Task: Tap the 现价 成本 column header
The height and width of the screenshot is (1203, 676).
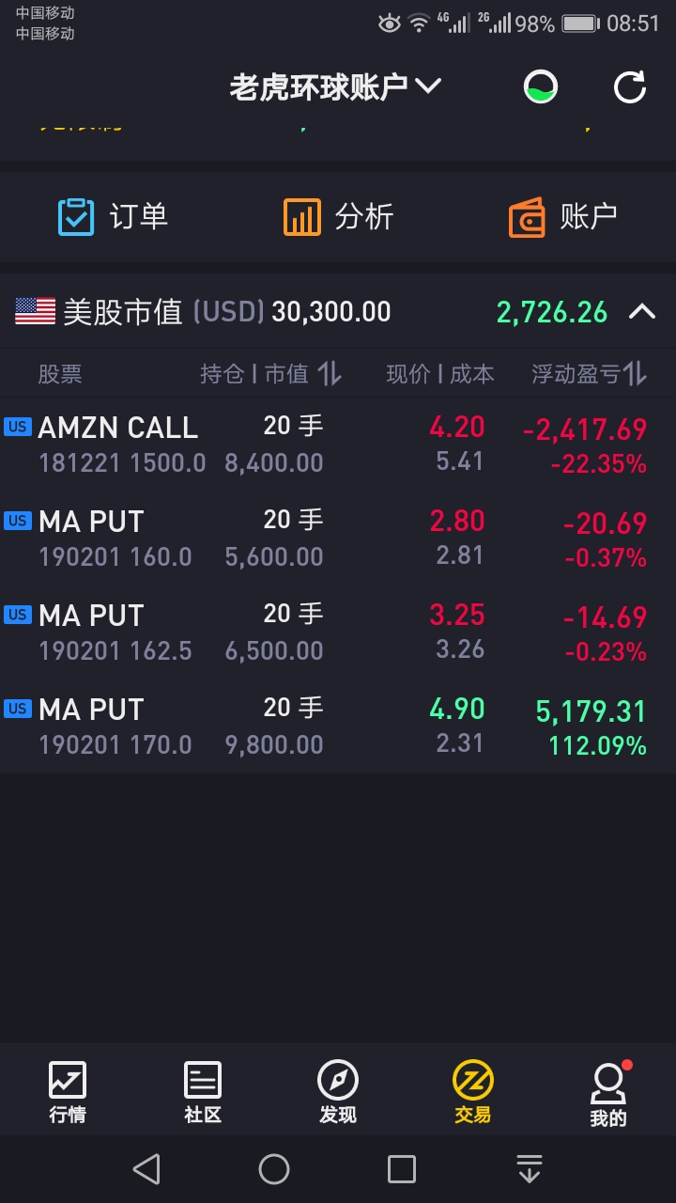Action: click(440, 374)
